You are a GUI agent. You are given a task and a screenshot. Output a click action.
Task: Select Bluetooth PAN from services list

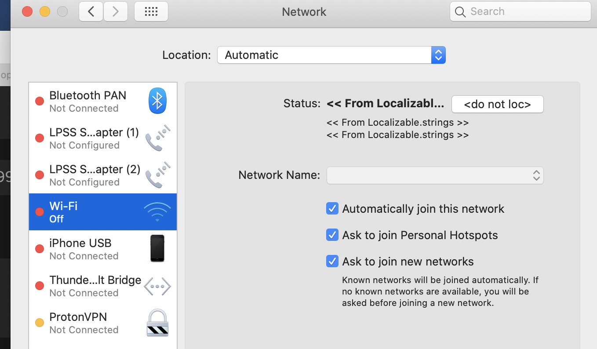88,101
